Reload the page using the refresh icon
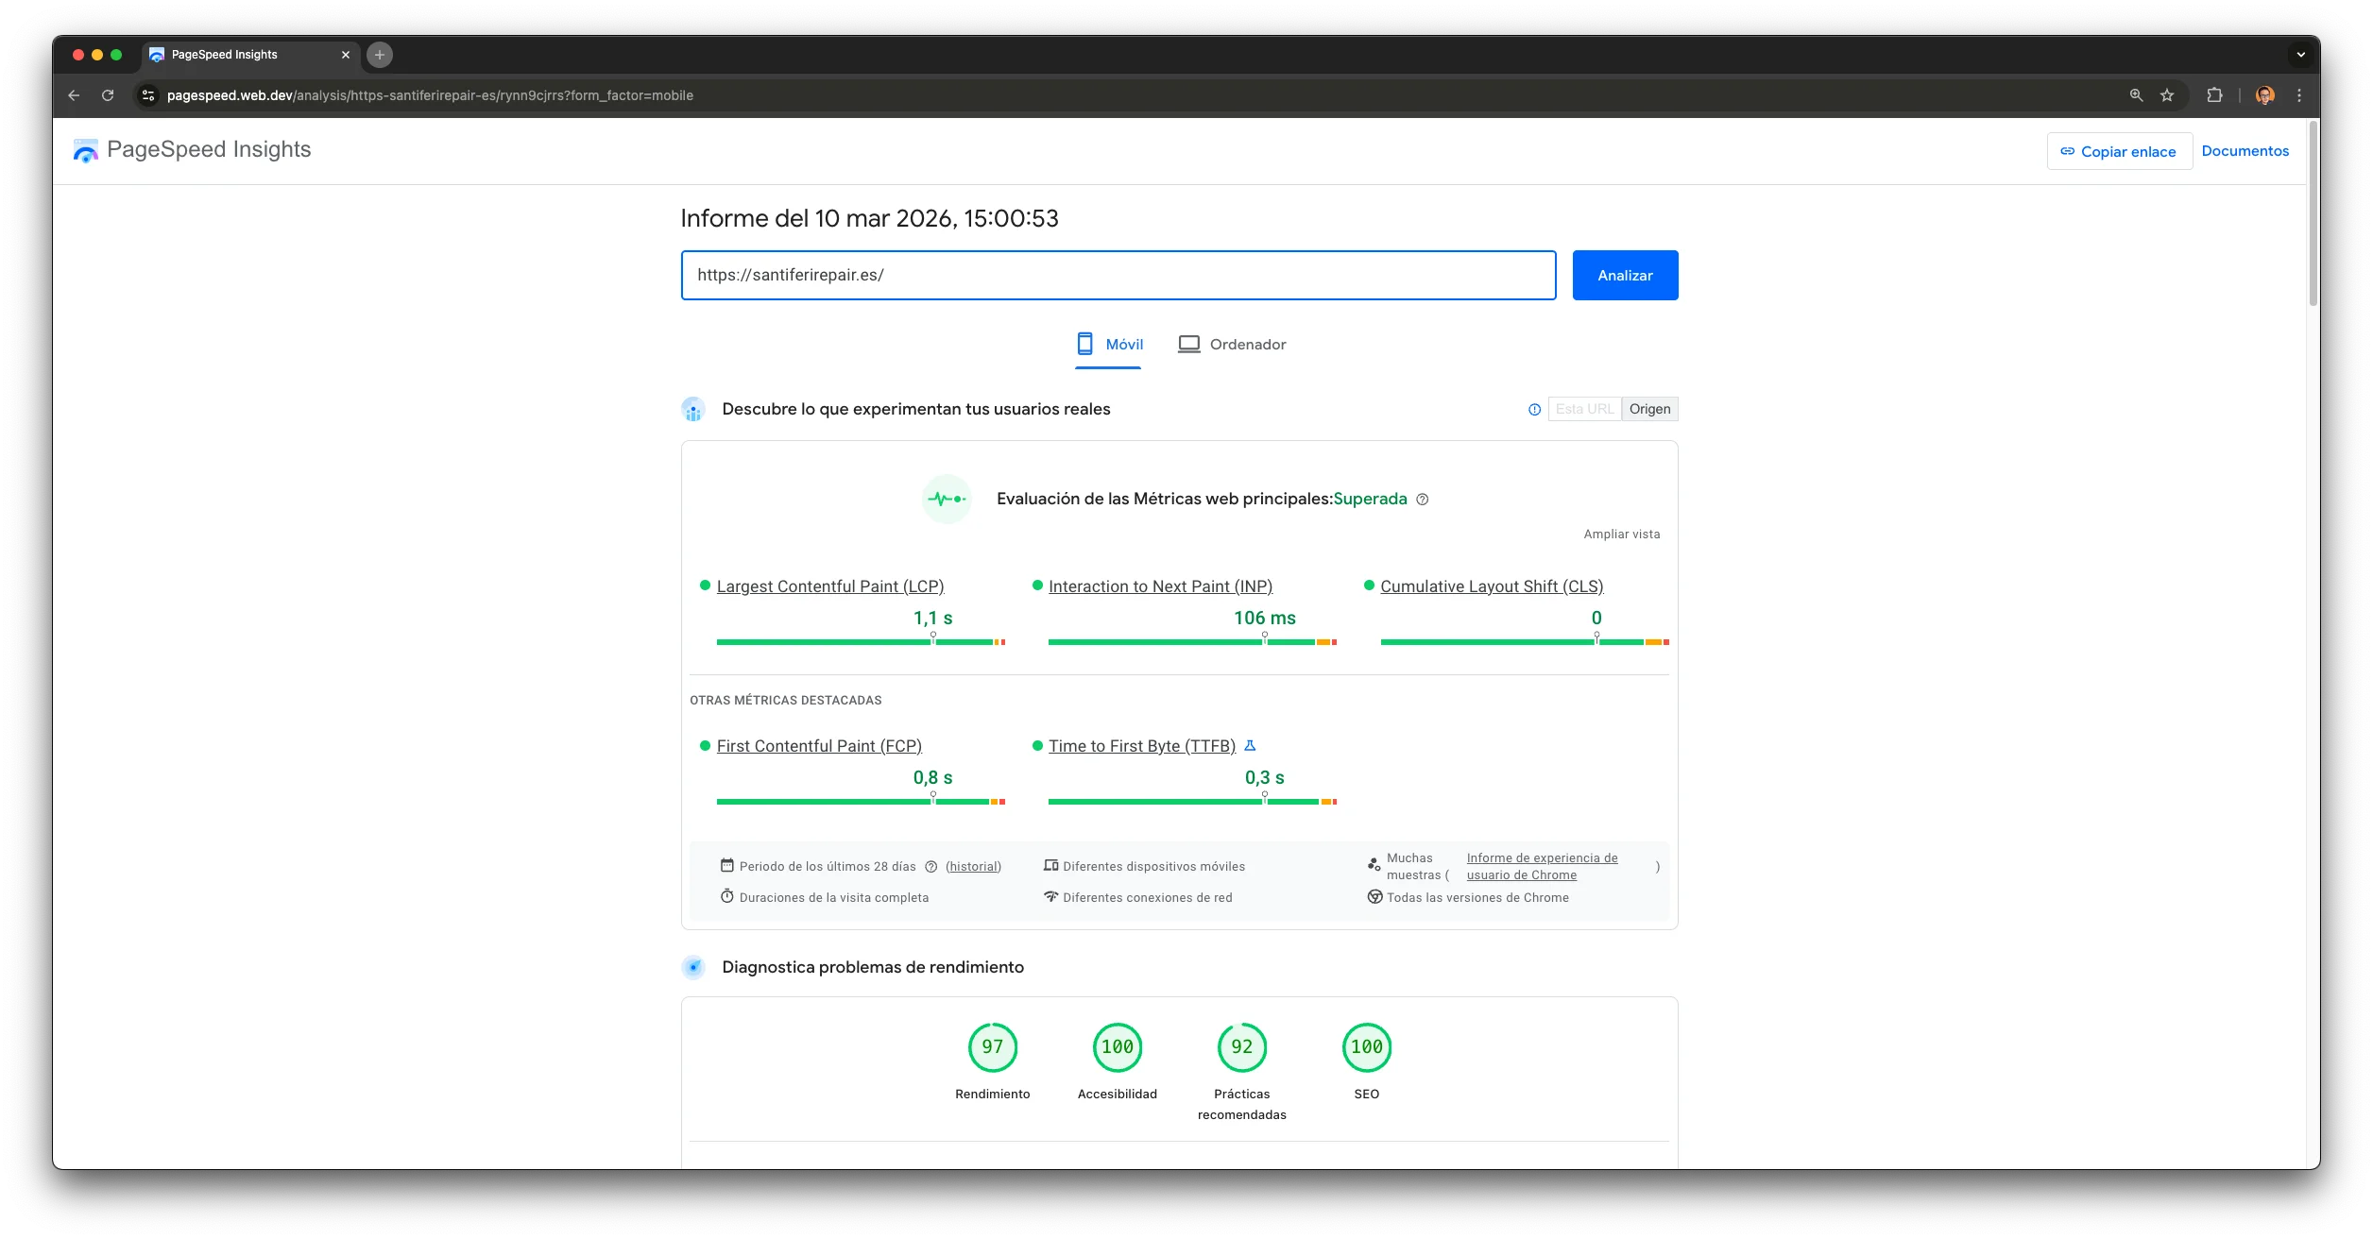This screenshot has width=2373, height=1239. (x=108, y=94)
